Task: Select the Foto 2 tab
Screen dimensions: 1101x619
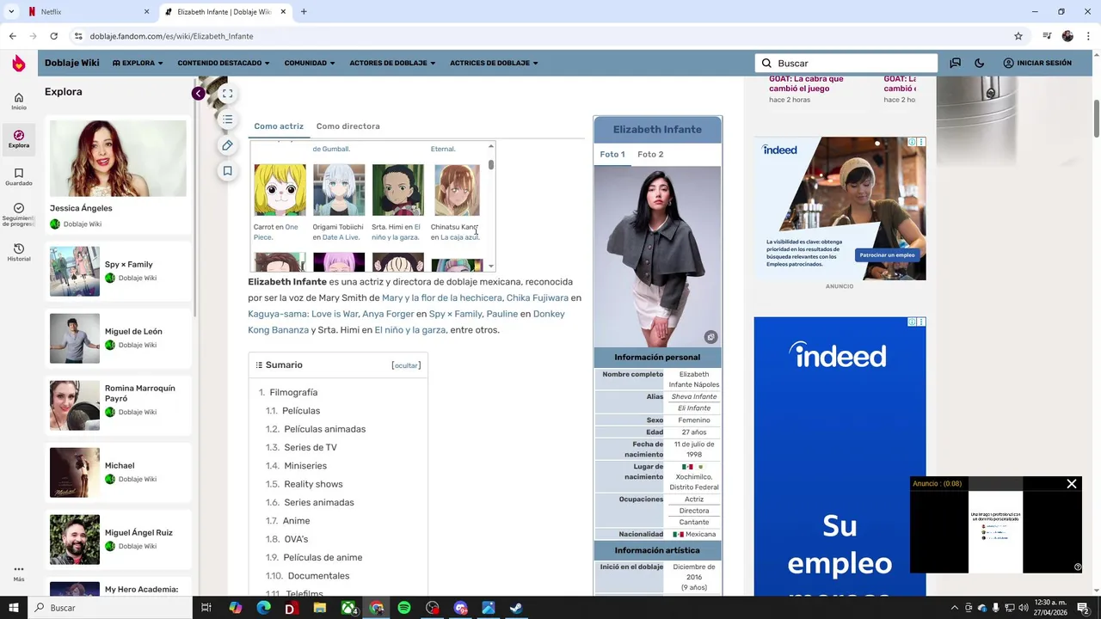Action: tap(650, 154)
